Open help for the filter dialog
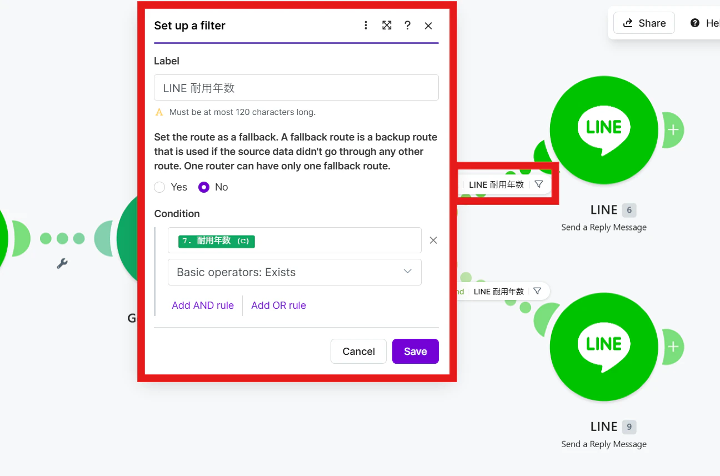Image resolution: width=720 pixels, height=476 pixels. [407, 26]
